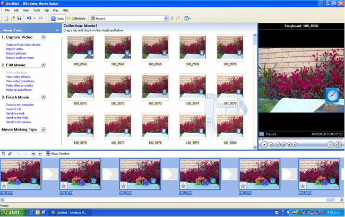
Task: Open the Clip menu
Action: [46, 10]
